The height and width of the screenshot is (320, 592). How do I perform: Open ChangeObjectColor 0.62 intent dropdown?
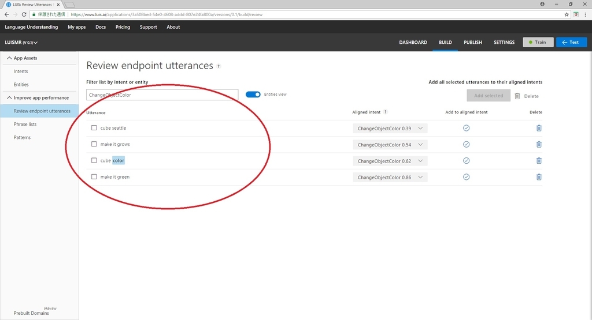point(390,161)
